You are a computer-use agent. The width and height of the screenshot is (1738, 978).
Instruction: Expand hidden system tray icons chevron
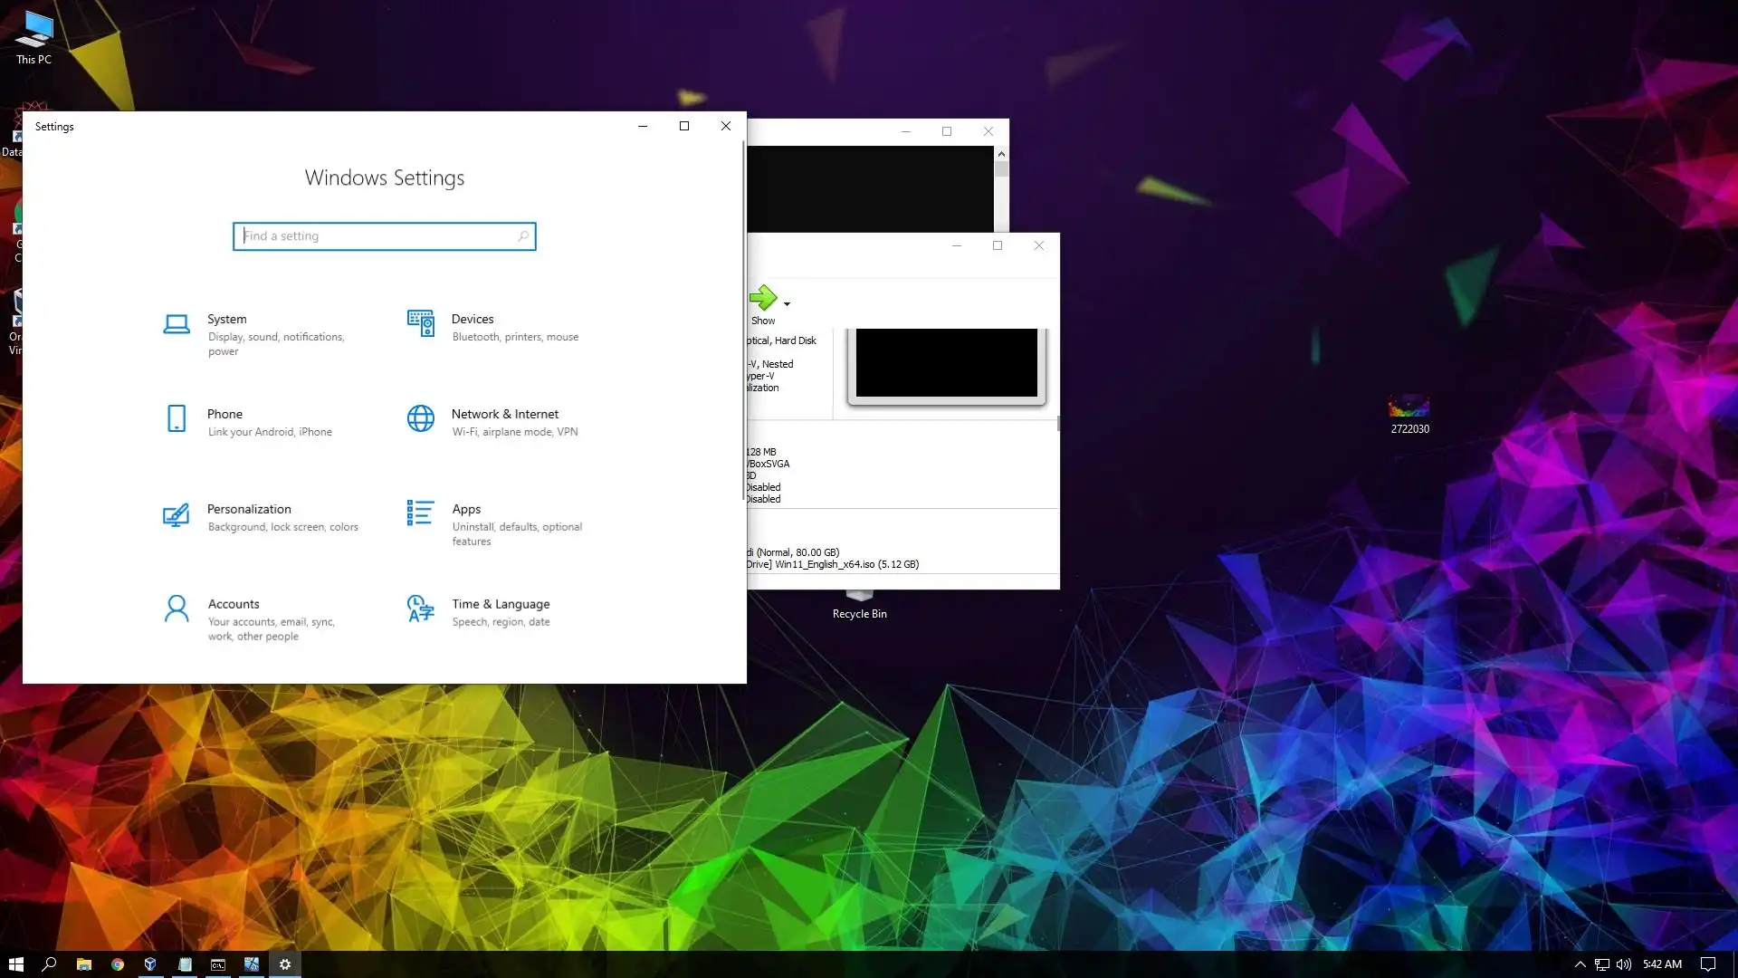1580,964
